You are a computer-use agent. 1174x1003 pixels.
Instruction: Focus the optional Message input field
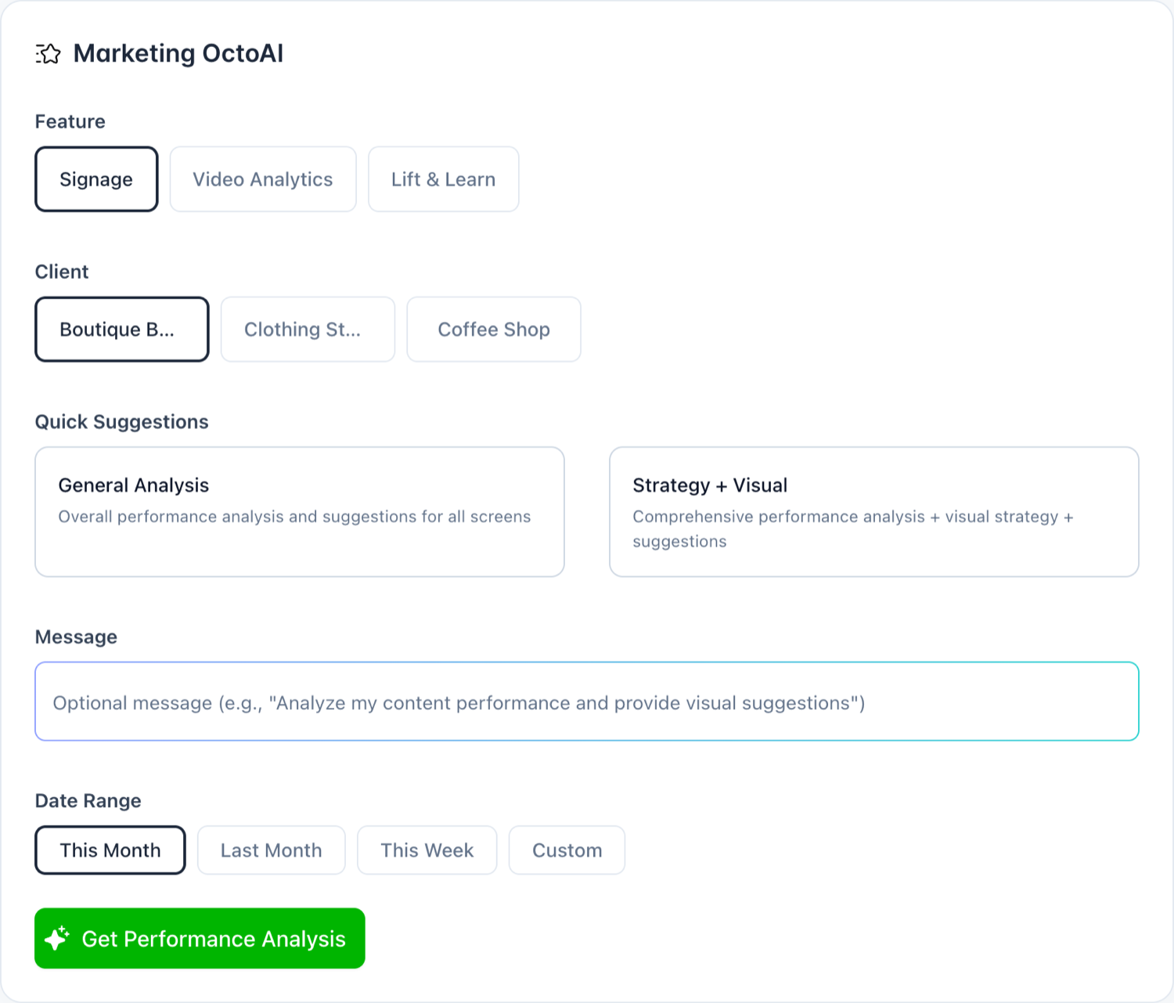(x=587, y=702)
